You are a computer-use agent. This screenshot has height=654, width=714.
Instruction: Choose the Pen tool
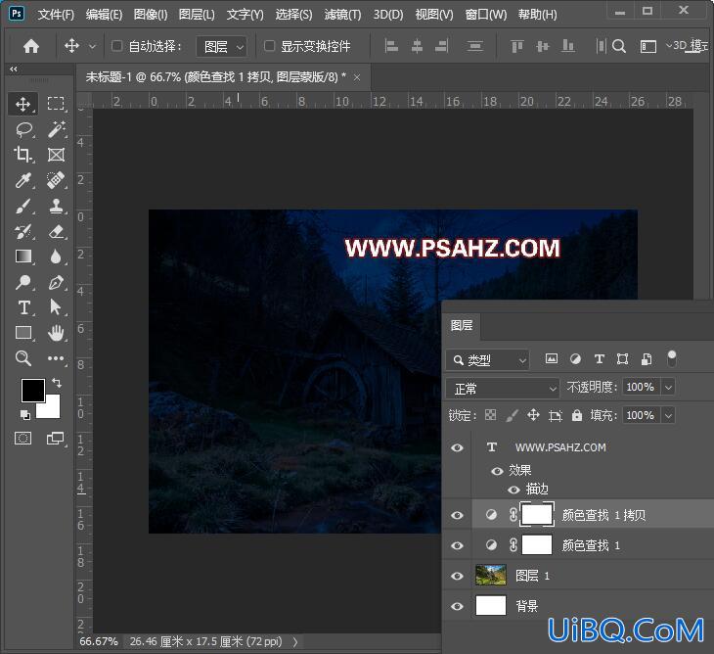(x=56, y=283)
